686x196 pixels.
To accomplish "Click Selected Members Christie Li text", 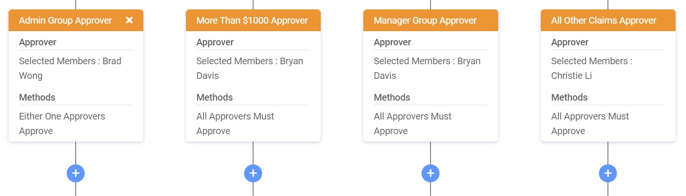I will [x=591, y=68].
